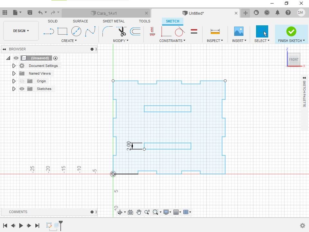Open the CONSTRAINTS dropdown menu
The image size is (309, 232).
point(172,41)
